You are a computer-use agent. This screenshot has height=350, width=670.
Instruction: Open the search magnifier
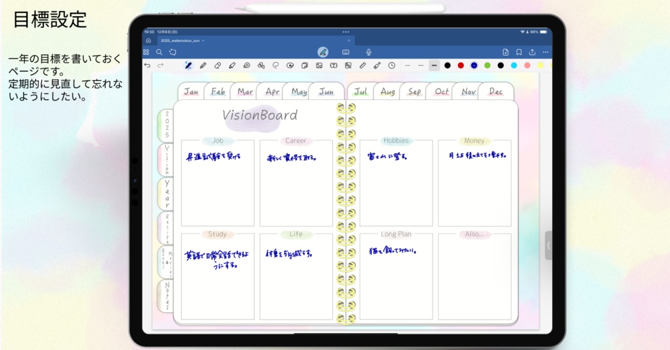click(159, 52)
